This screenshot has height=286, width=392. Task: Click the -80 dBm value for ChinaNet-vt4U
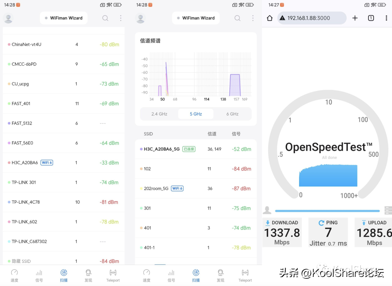point(110,45)
